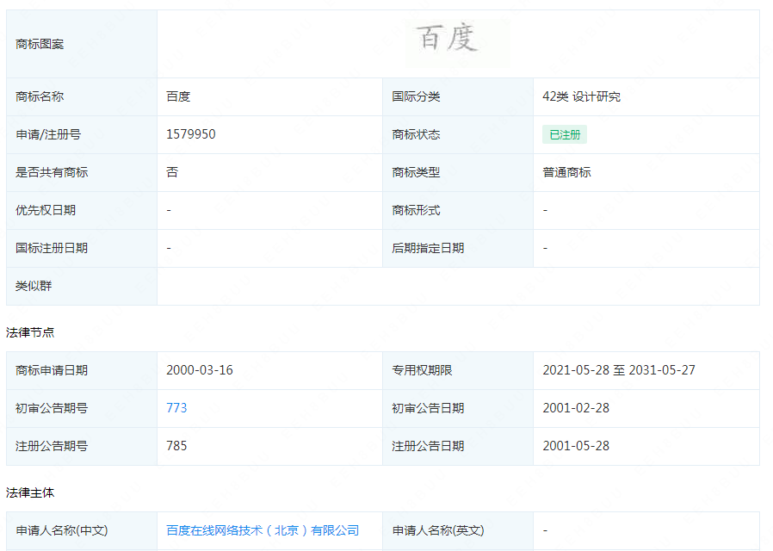773x551 pixels.
Task: Click the 专用权期限 label cell
Action: tap(458, 370)
